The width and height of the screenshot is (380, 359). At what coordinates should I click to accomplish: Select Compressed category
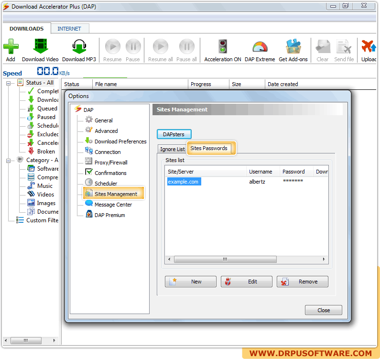click(43, 177)
